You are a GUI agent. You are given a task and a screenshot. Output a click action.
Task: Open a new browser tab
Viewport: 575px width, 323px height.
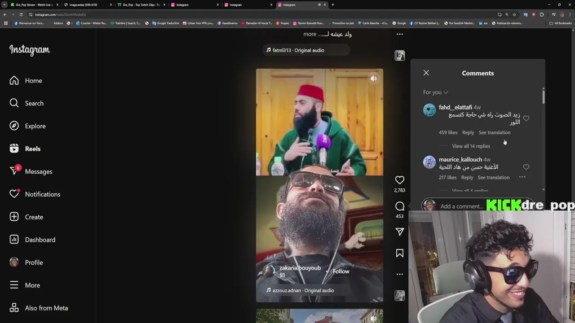coord(332,5)
